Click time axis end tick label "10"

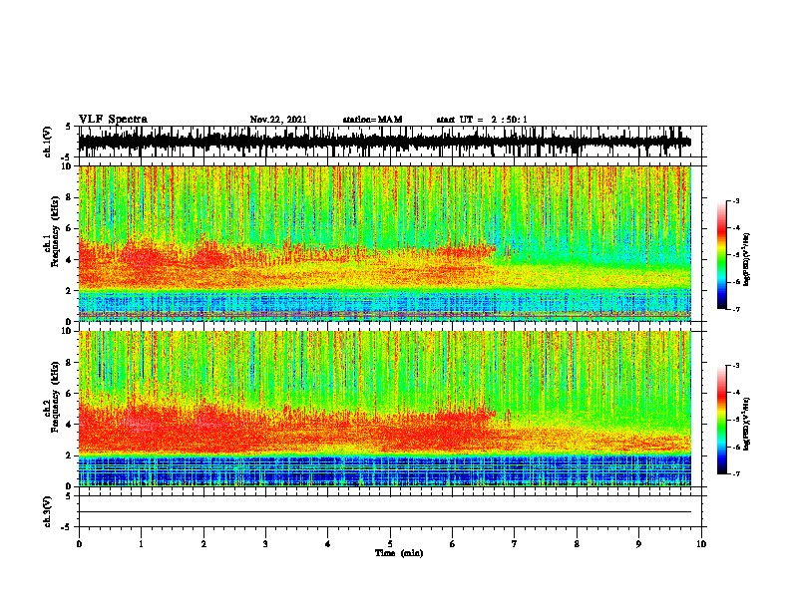701,544
